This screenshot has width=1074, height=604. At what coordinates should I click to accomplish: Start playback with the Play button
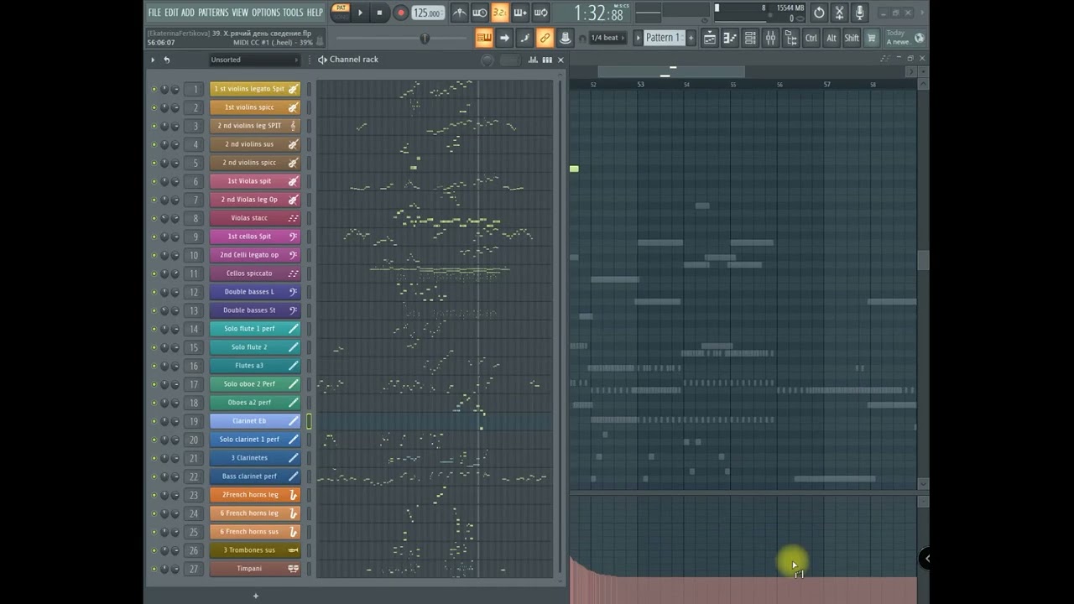click(360, 13)
